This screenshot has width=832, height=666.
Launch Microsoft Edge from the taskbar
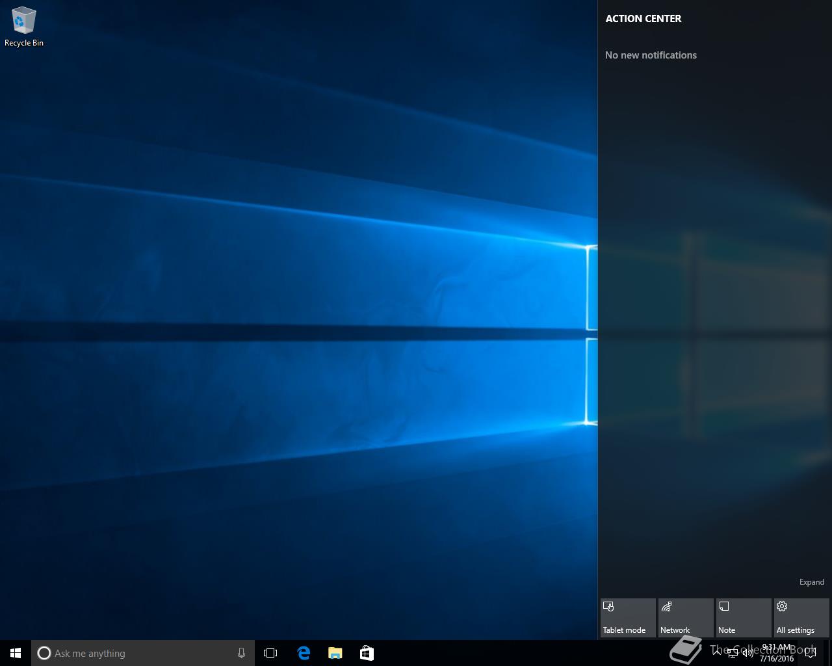(303, 653)
